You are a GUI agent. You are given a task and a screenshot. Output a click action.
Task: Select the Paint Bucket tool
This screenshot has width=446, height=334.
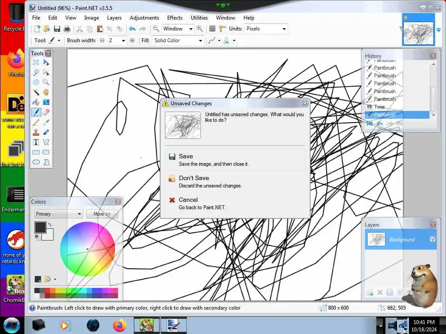pos(36,102)
